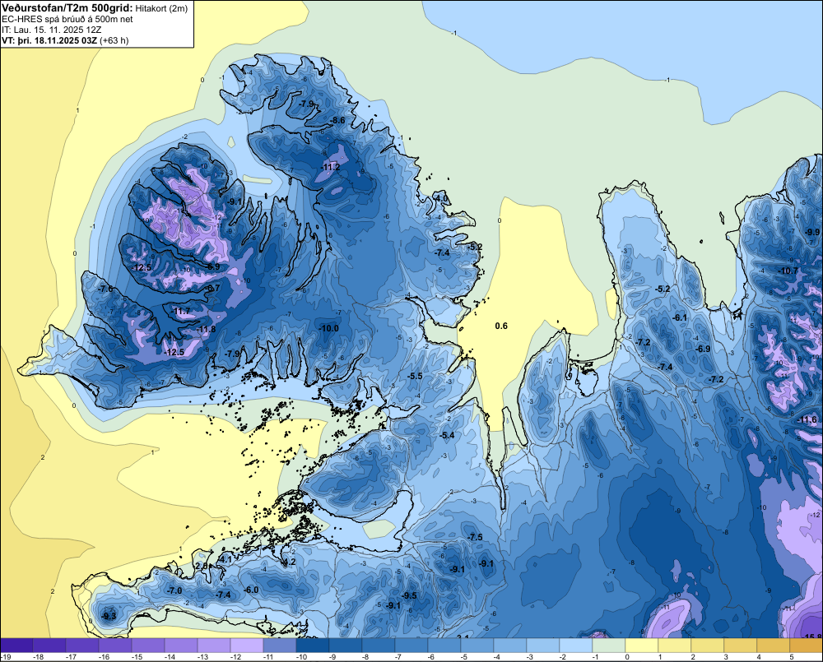Click the legend tick label 0

tap(627, 657)
